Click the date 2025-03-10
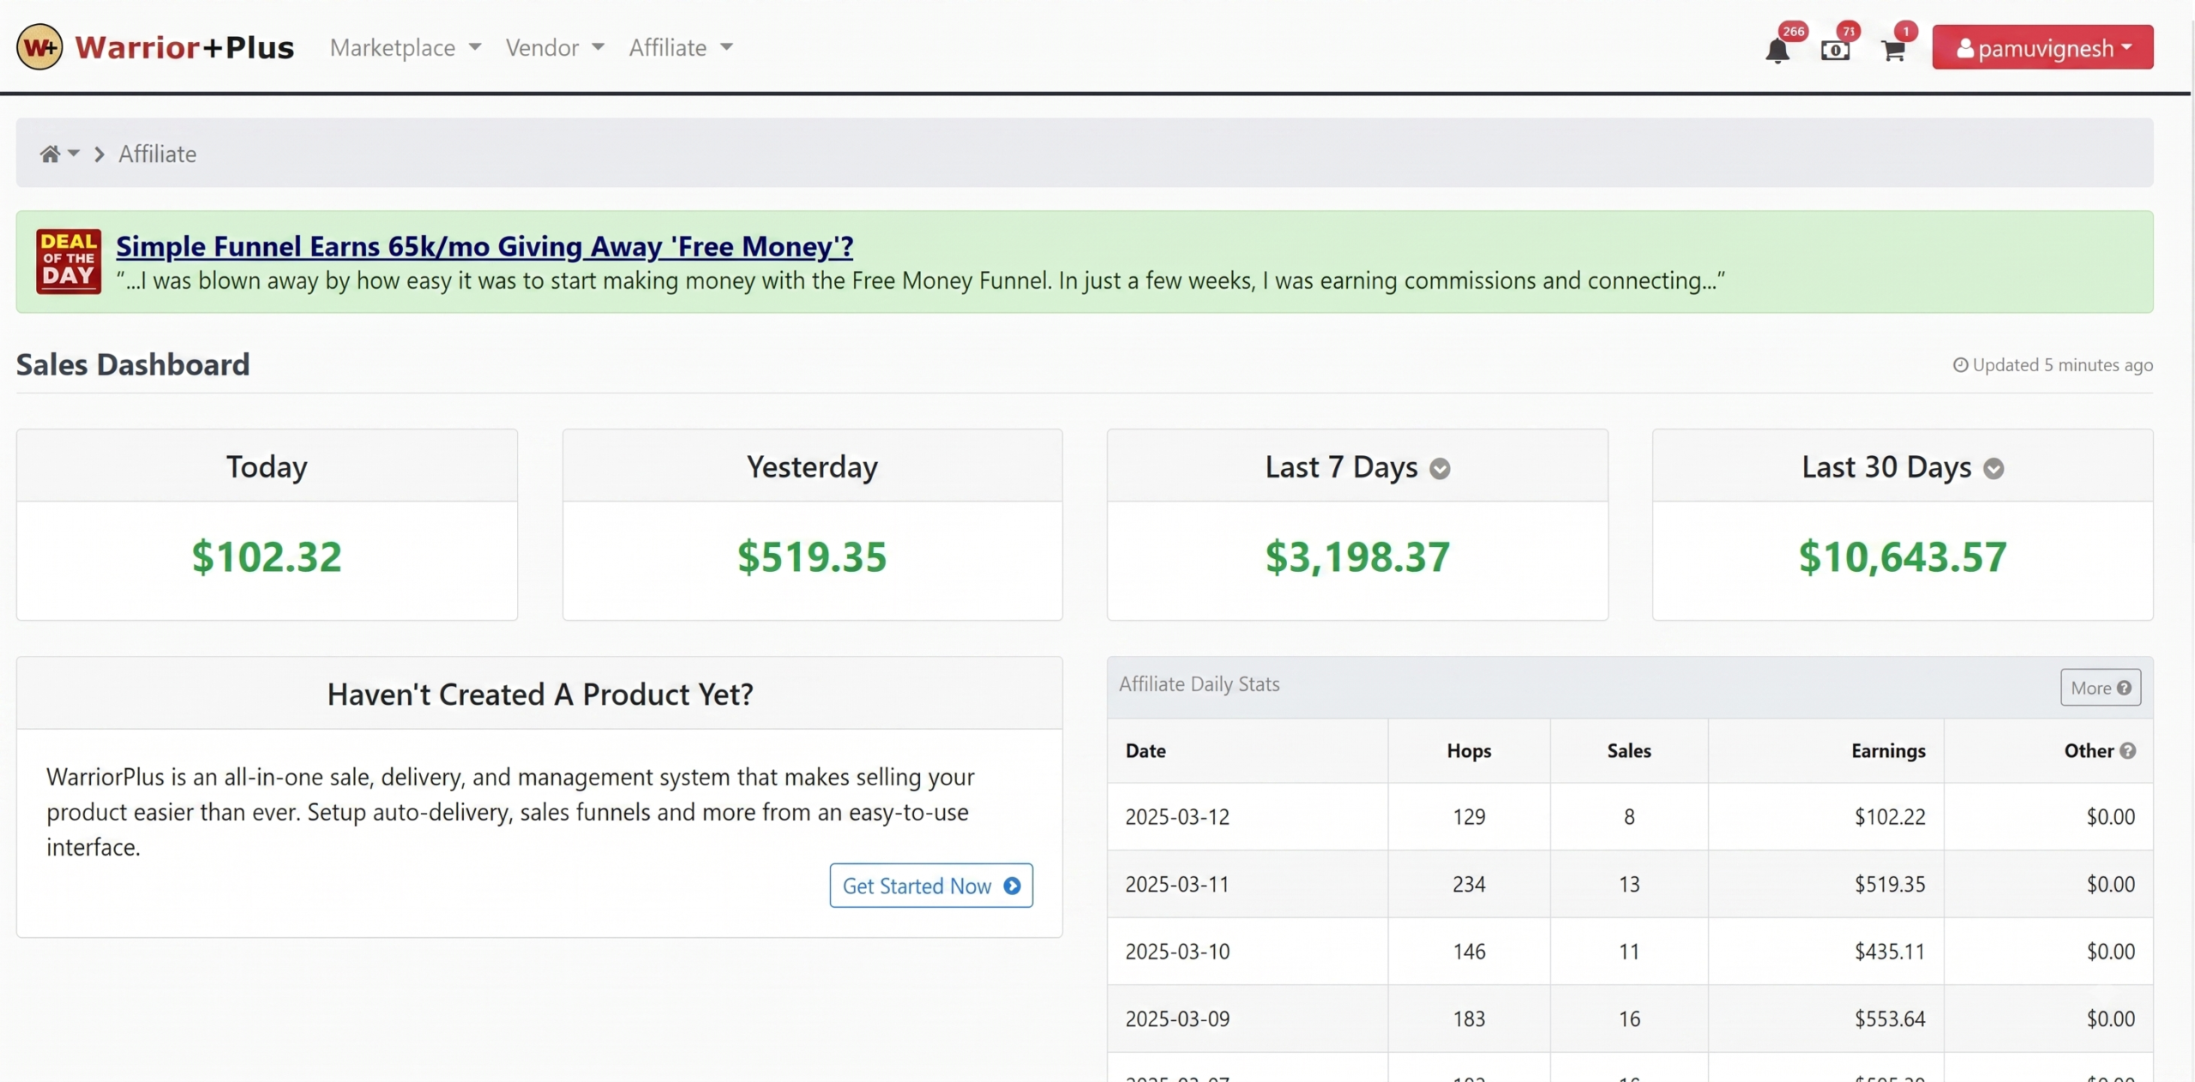 [1177, 951]
